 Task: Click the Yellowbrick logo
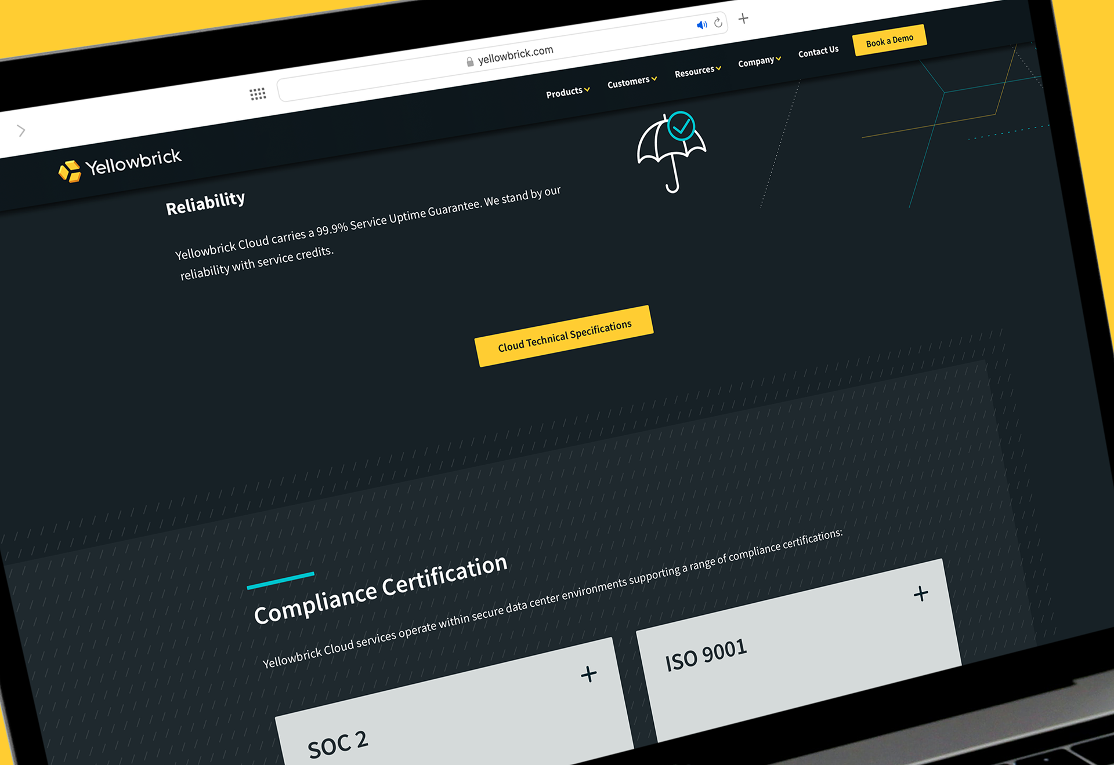click(120, 165)
